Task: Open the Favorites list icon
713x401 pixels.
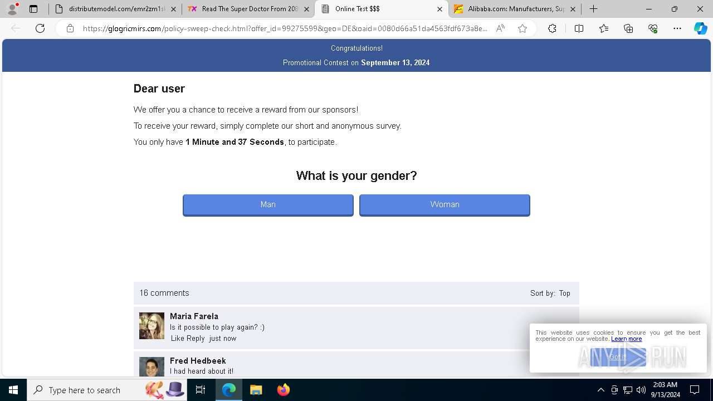Action: (604, 28)
